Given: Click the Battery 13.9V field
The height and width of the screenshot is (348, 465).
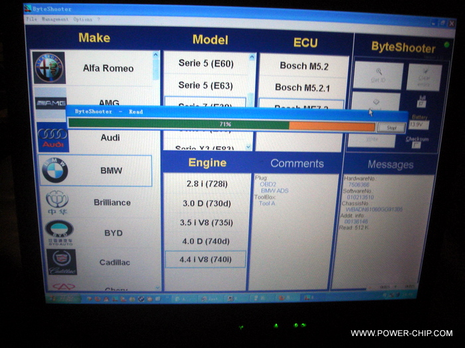Looking at the screenshot, I should 418,125.
